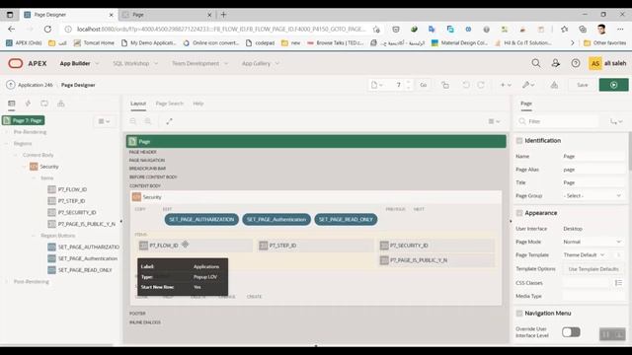
Task: Open a new browser tab
Action: tap(223, 15)
